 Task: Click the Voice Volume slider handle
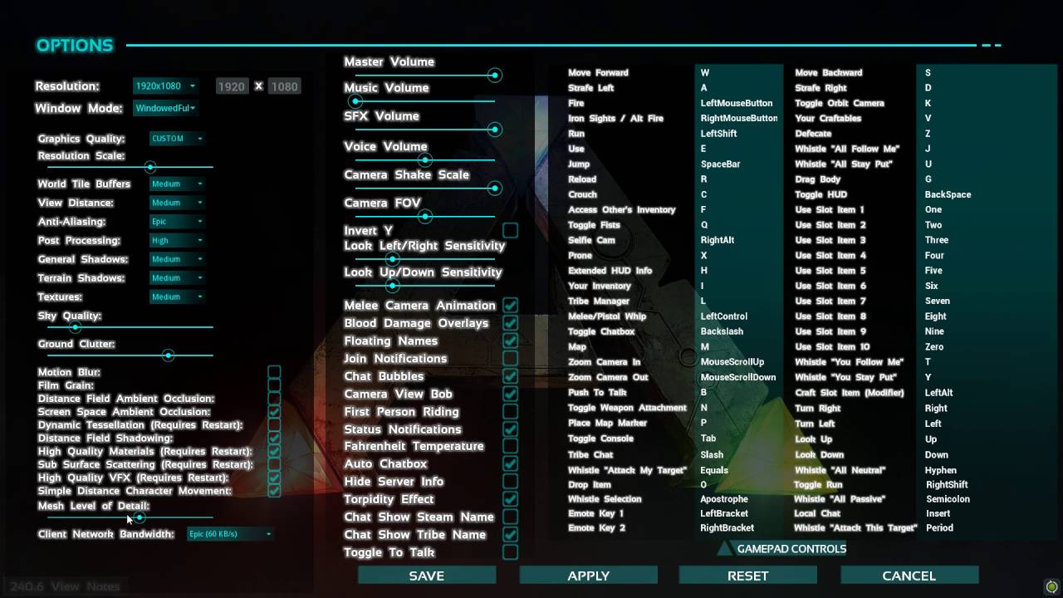[425, 159]
